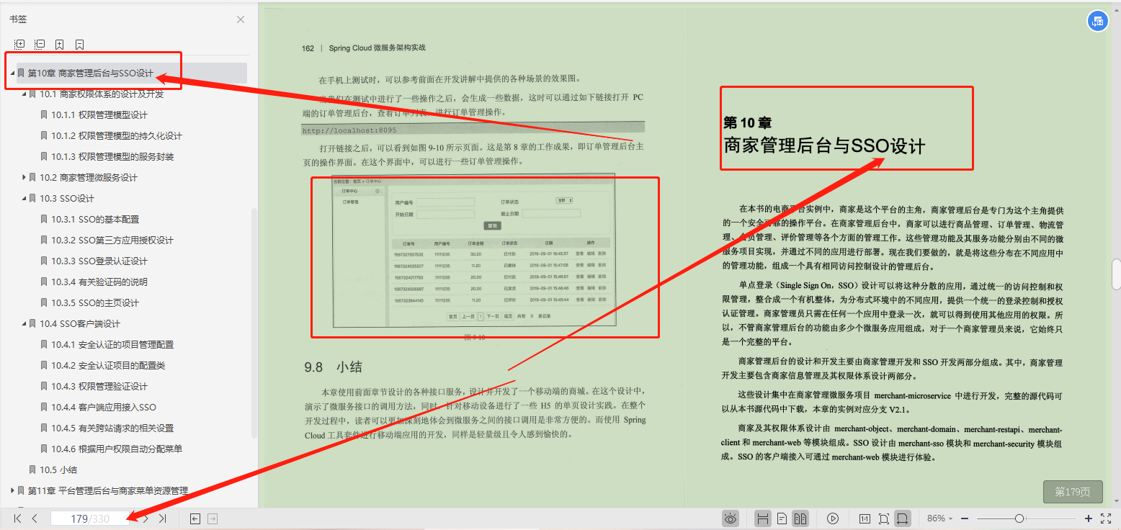Viewport: 1121px width, 530px height.
Task: Click the 第179页 page indicator
Action: click(1073, 492)
